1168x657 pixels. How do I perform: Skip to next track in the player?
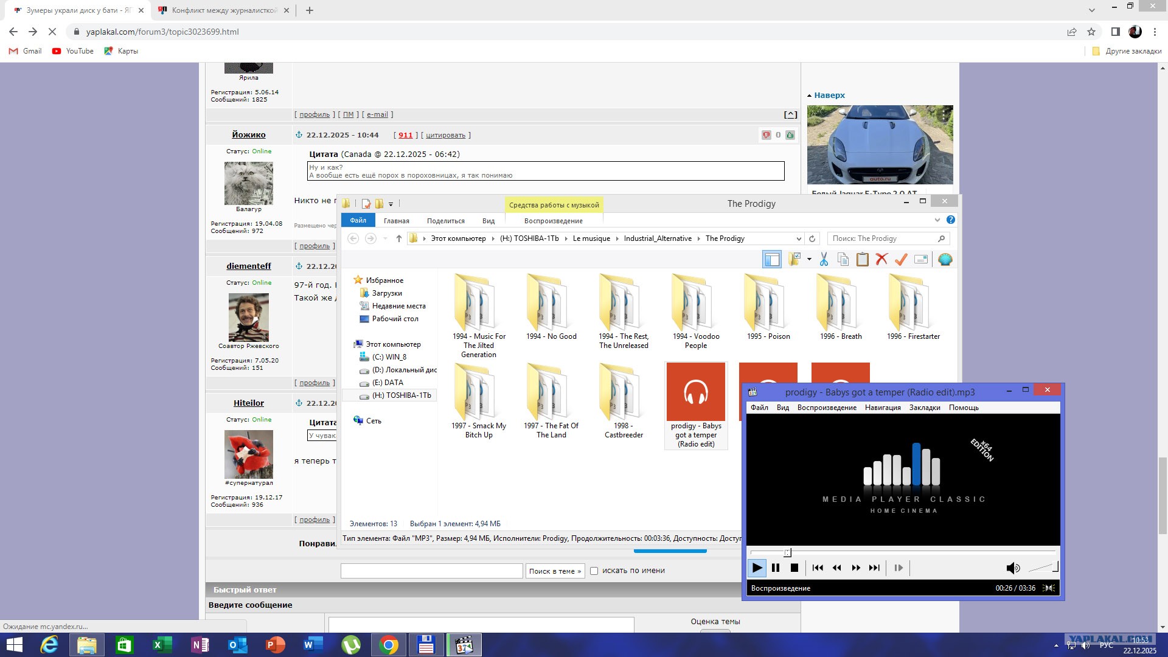click(874, 568)
